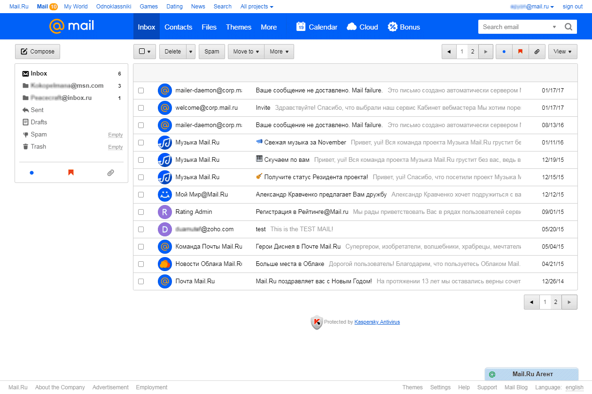Expand All projects menu

point(257,7)
